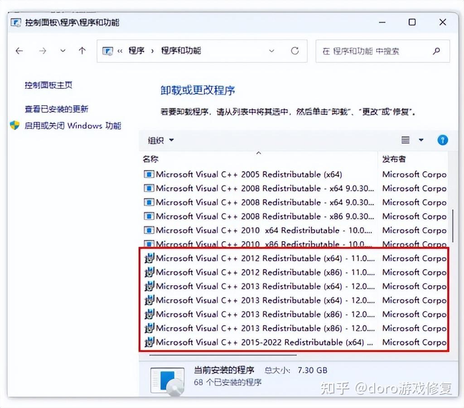
Task: Go up one level arrow
Action: coord(82,51)
